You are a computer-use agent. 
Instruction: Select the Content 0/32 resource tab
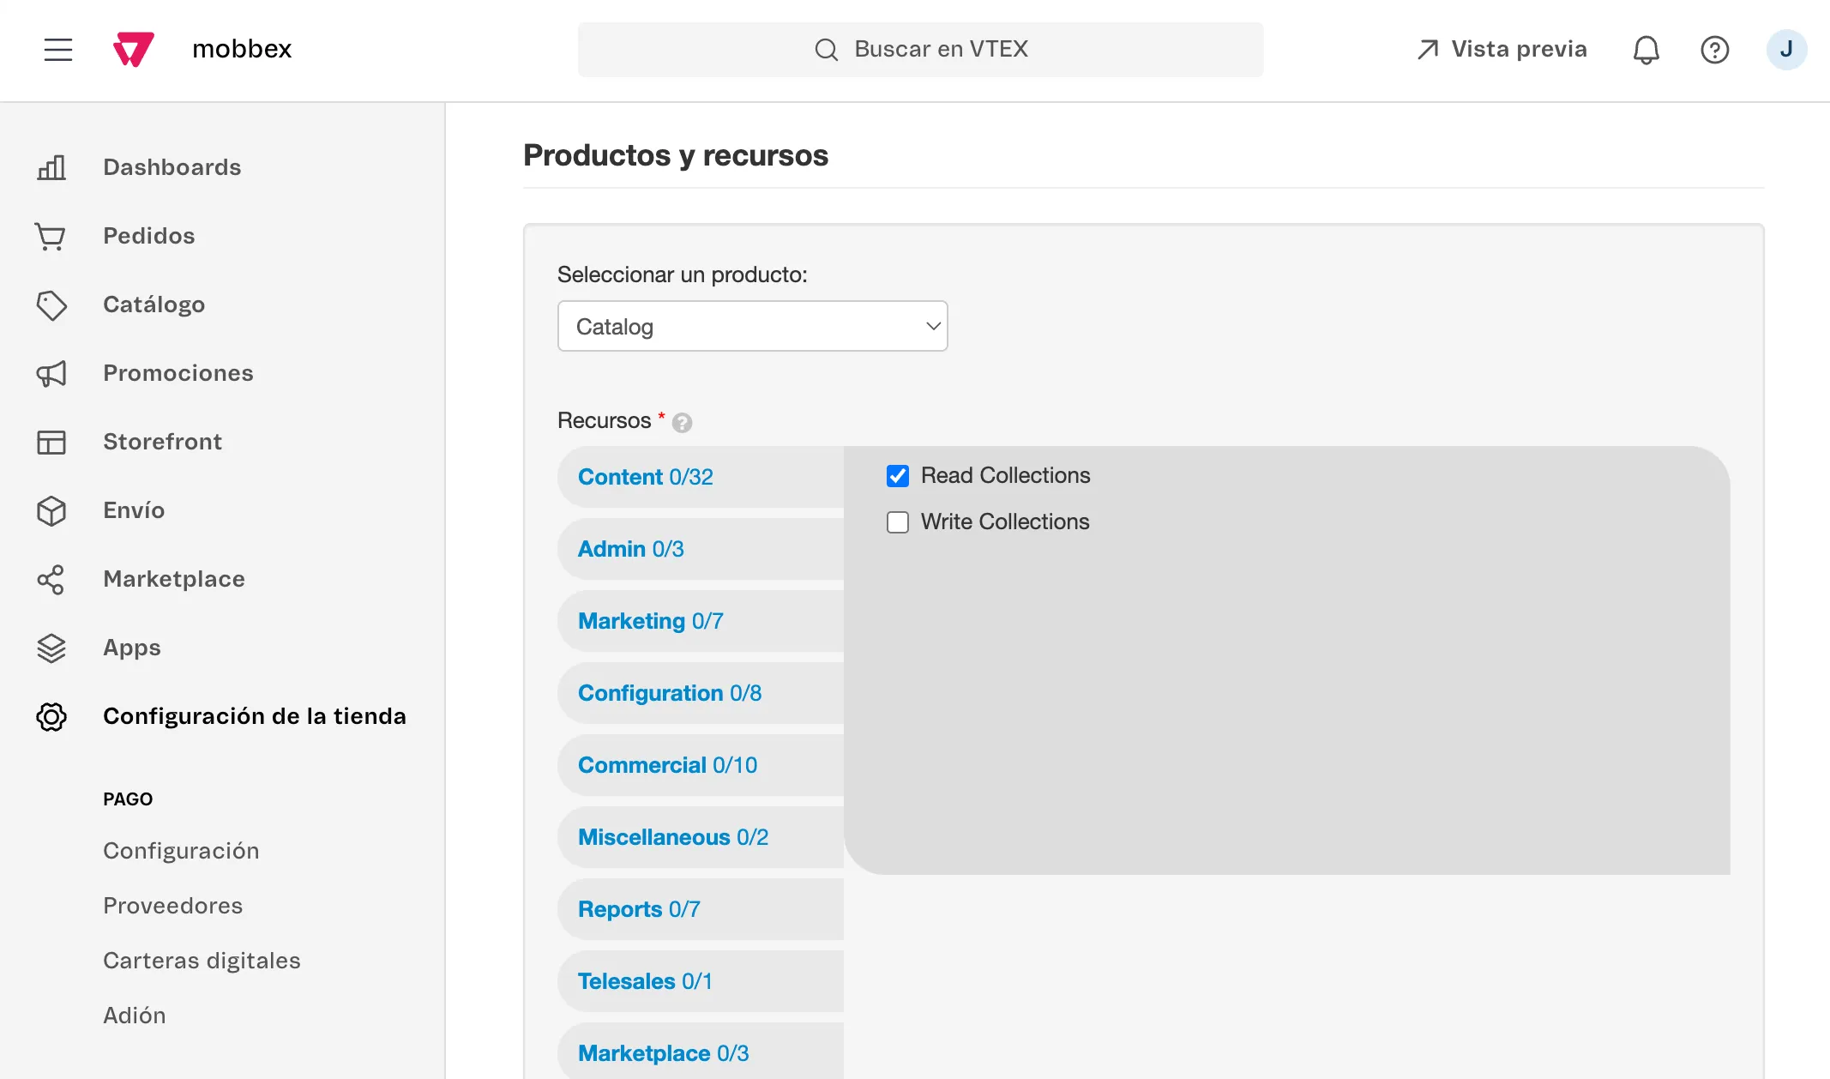701,477
